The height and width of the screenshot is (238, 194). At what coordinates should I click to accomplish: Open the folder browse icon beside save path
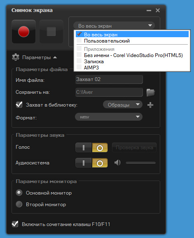click(x=151, y=93)
